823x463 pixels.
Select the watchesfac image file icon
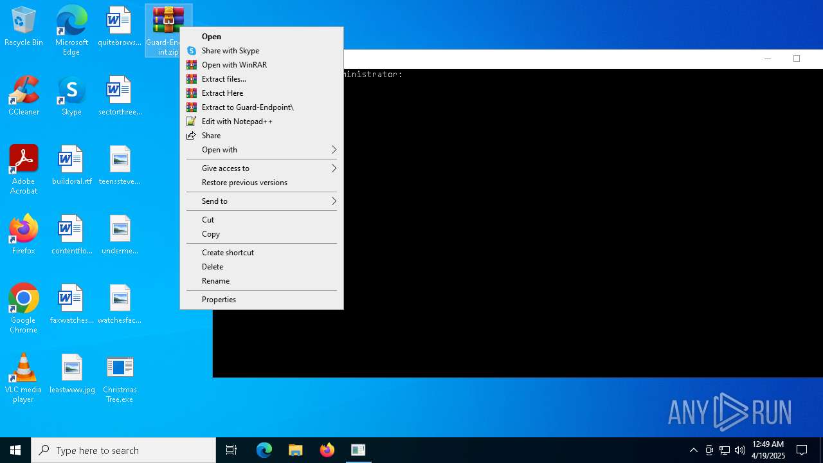click(x=120, y=305)
